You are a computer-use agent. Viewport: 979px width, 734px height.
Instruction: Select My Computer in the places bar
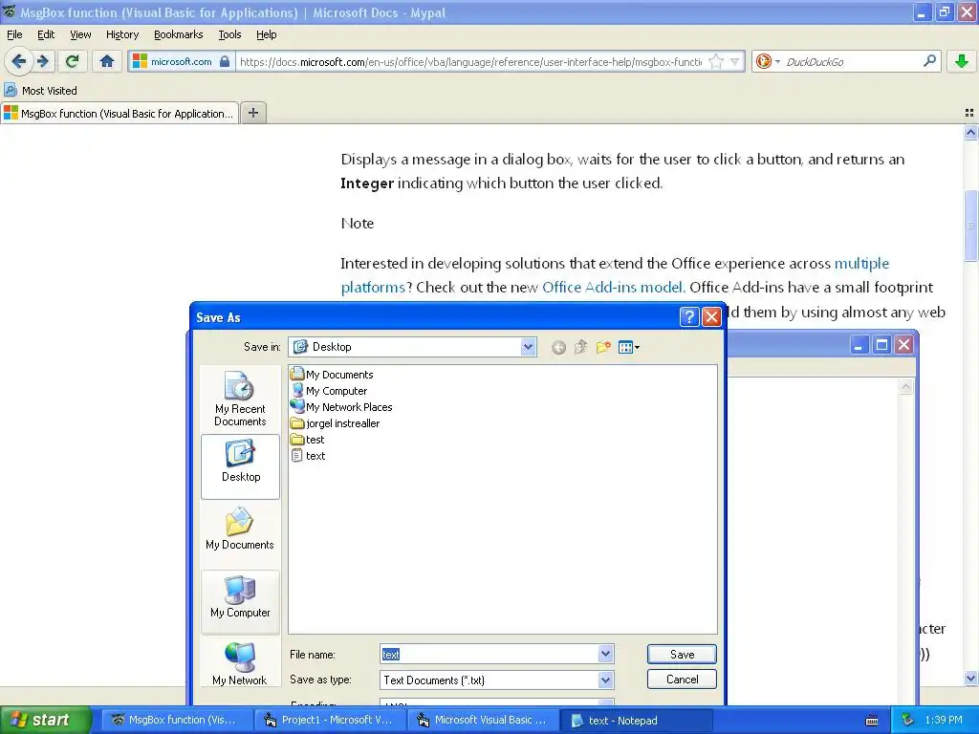click(240, 603)
